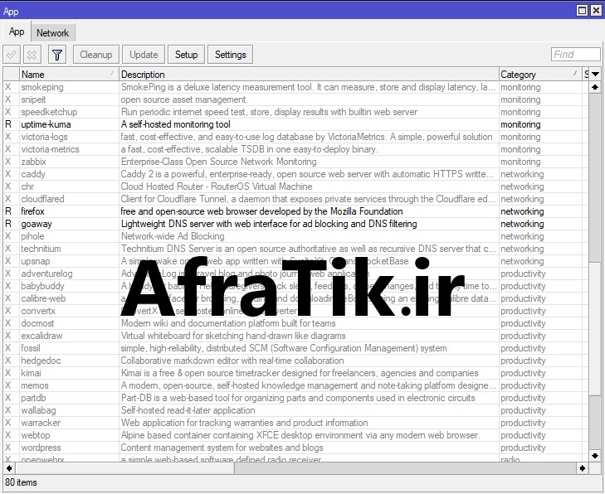
Task: Maximize the App window
Action: coord(583,11)
